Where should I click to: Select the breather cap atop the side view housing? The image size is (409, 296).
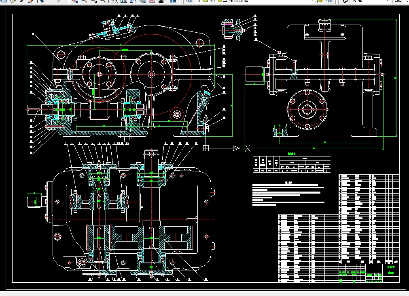(324, 25)
